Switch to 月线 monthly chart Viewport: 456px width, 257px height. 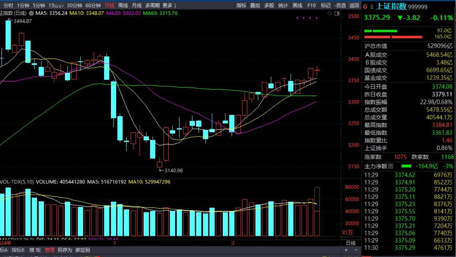(x=136, y=5)
